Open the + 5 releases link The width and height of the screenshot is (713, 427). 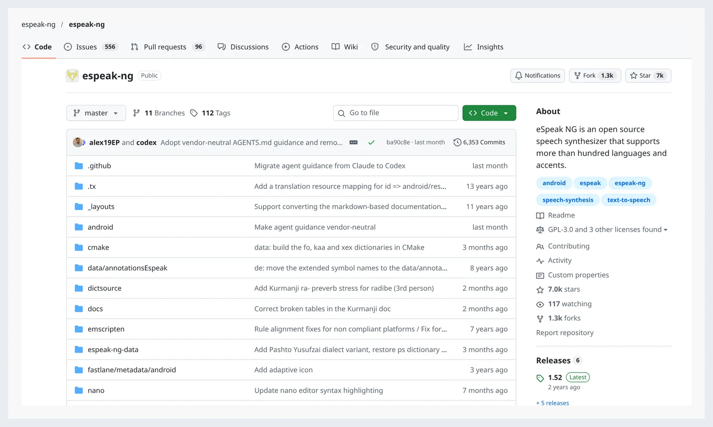pyautogui.click(x=553, y=403)
